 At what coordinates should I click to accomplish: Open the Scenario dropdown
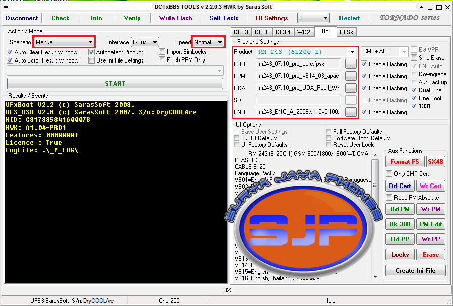pyautogui.click(x=64, y=42)
